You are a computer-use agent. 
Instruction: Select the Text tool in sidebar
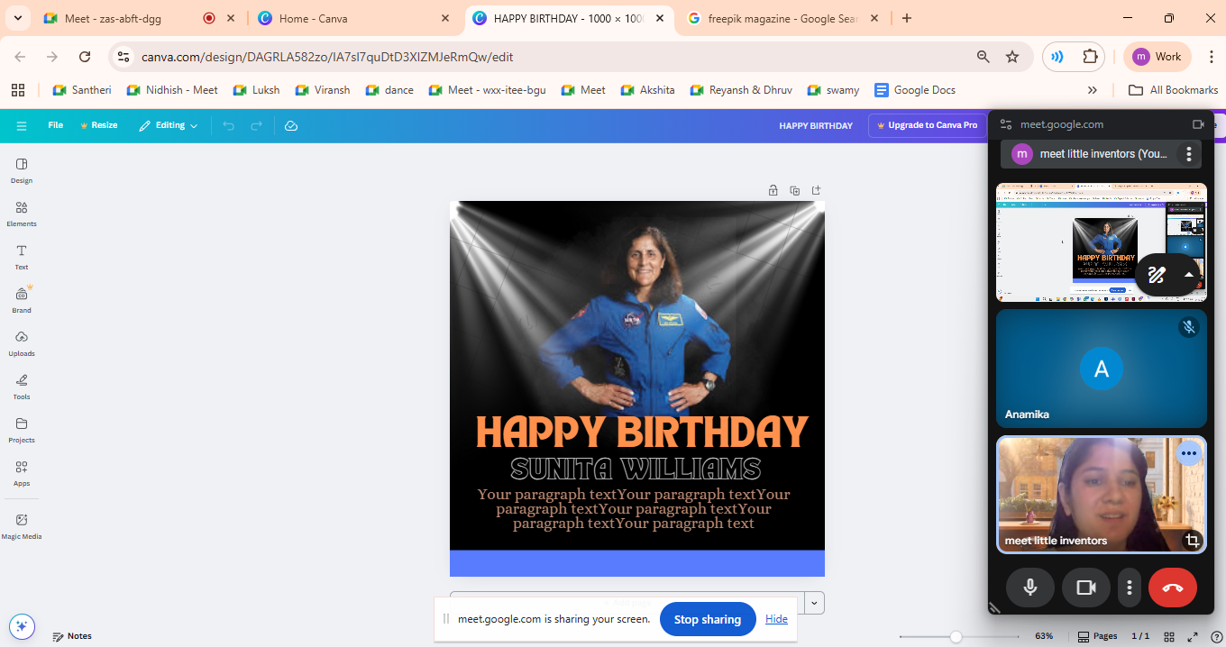(22, 256)
